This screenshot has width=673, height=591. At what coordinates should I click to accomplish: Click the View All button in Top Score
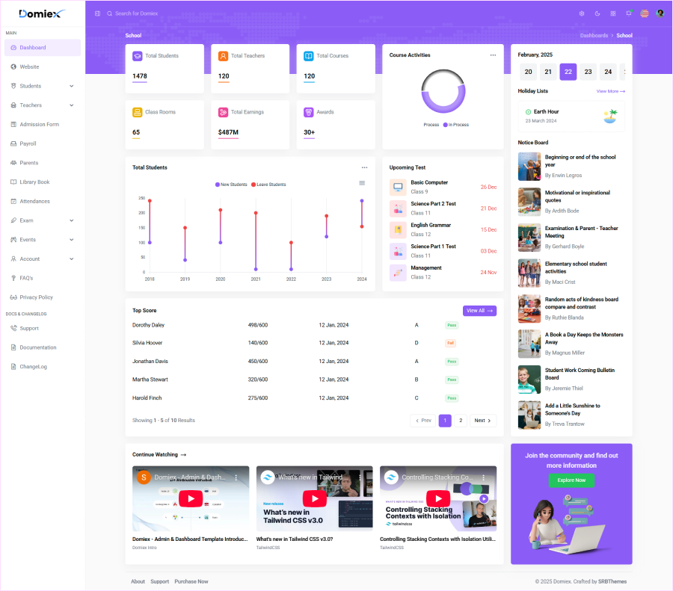(x=479, y=310)
